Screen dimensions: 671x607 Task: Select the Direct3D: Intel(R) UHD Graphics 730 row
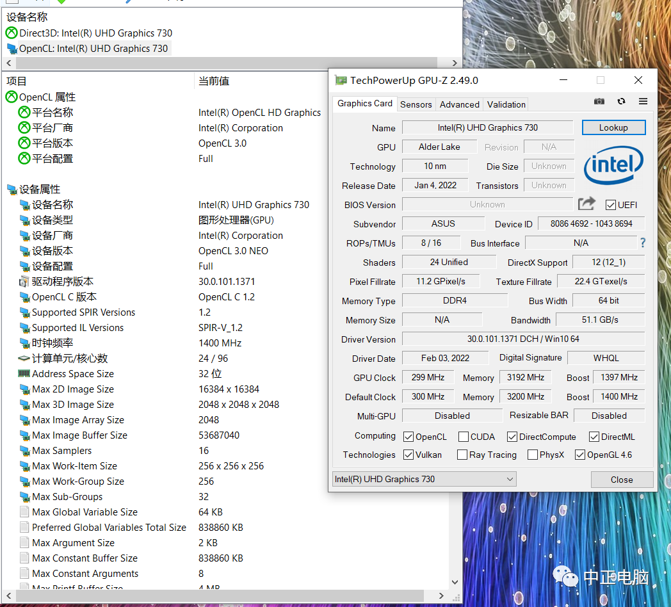pos(90,33)
